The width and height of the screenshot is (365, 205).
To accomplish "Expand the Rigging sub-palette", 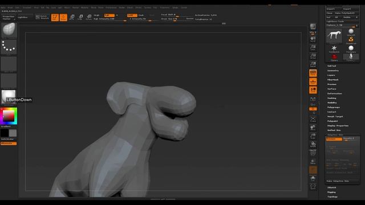I will click(331, 192).
